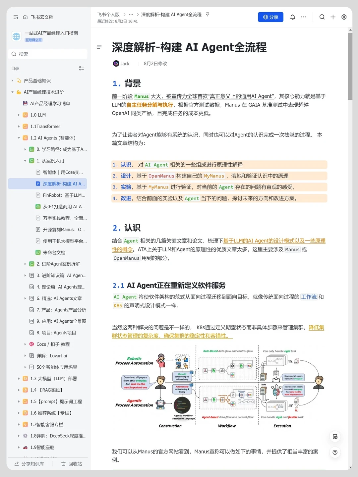Click the catalog collapse-all icon next to 目录
Viewport: 358px width, 477px height.
(82, 68)
